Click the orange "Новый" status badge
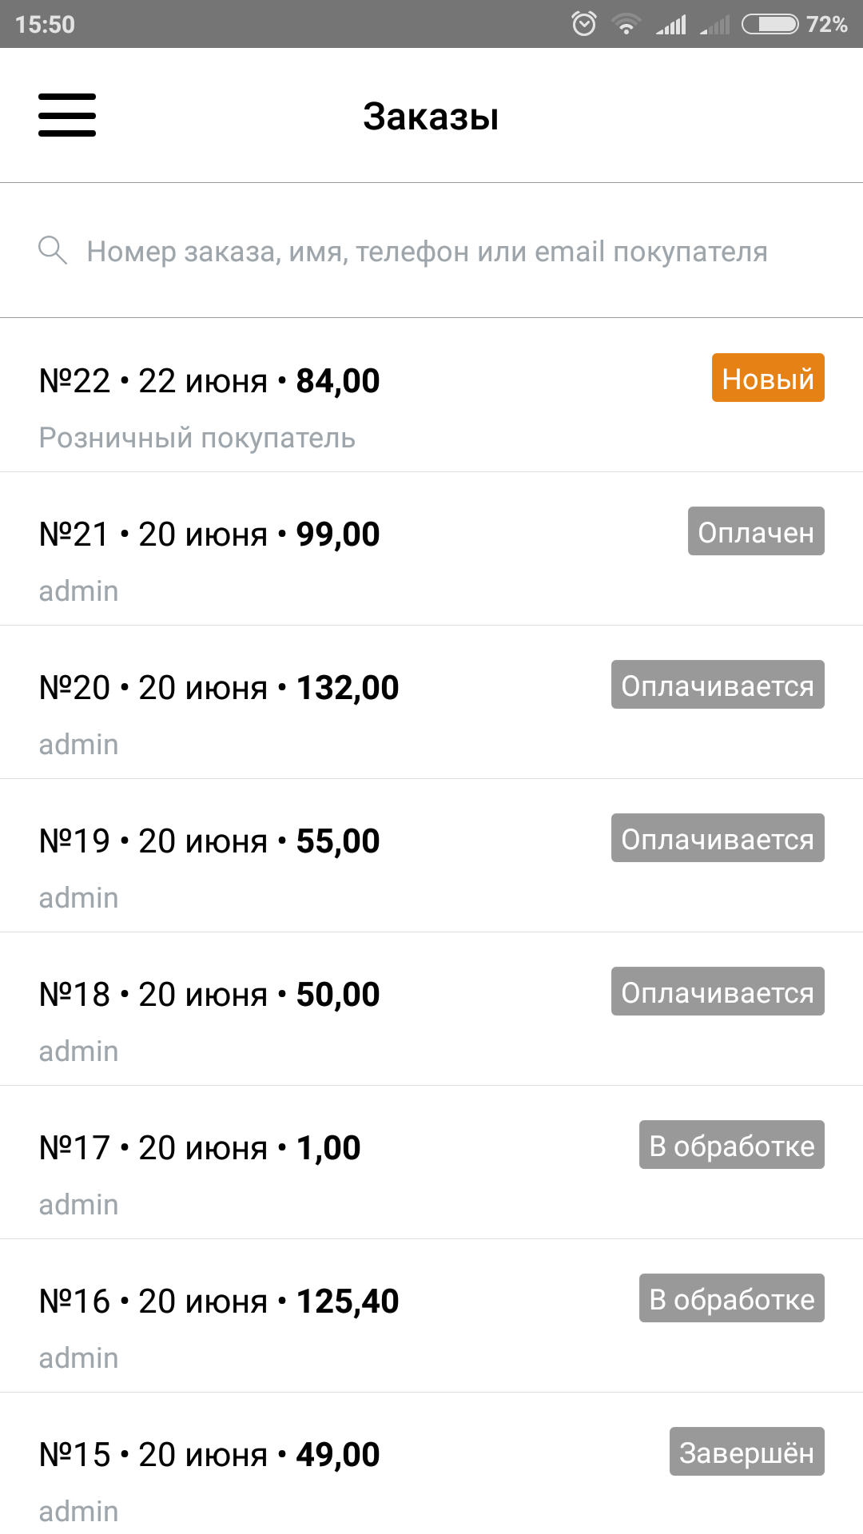Screen dimensions: 863x1534 [767, 378]
